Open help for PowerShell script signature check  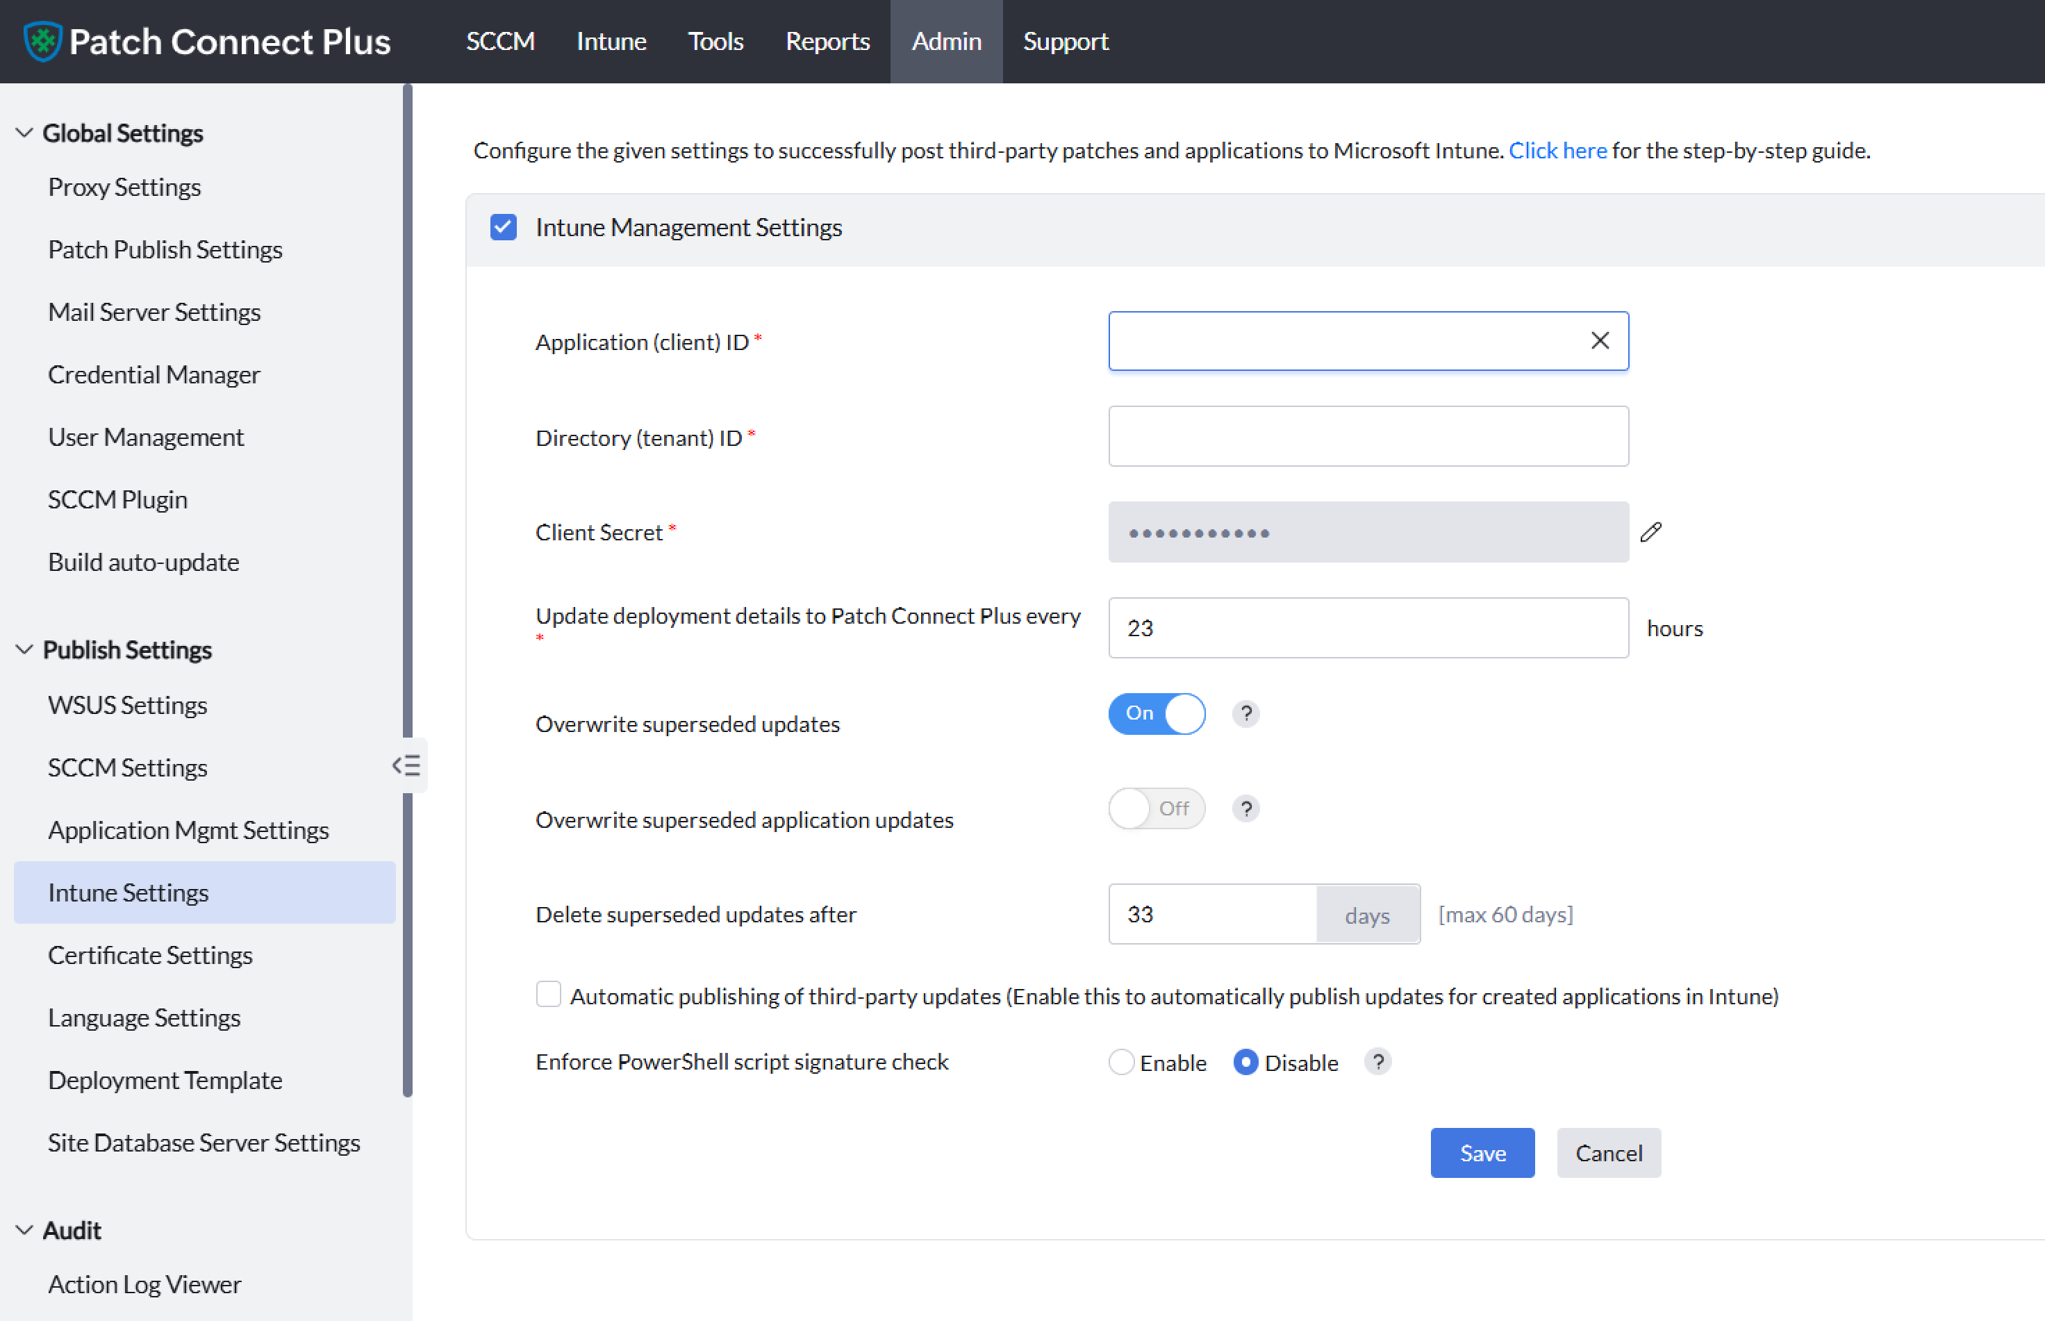point(1377,1062)
